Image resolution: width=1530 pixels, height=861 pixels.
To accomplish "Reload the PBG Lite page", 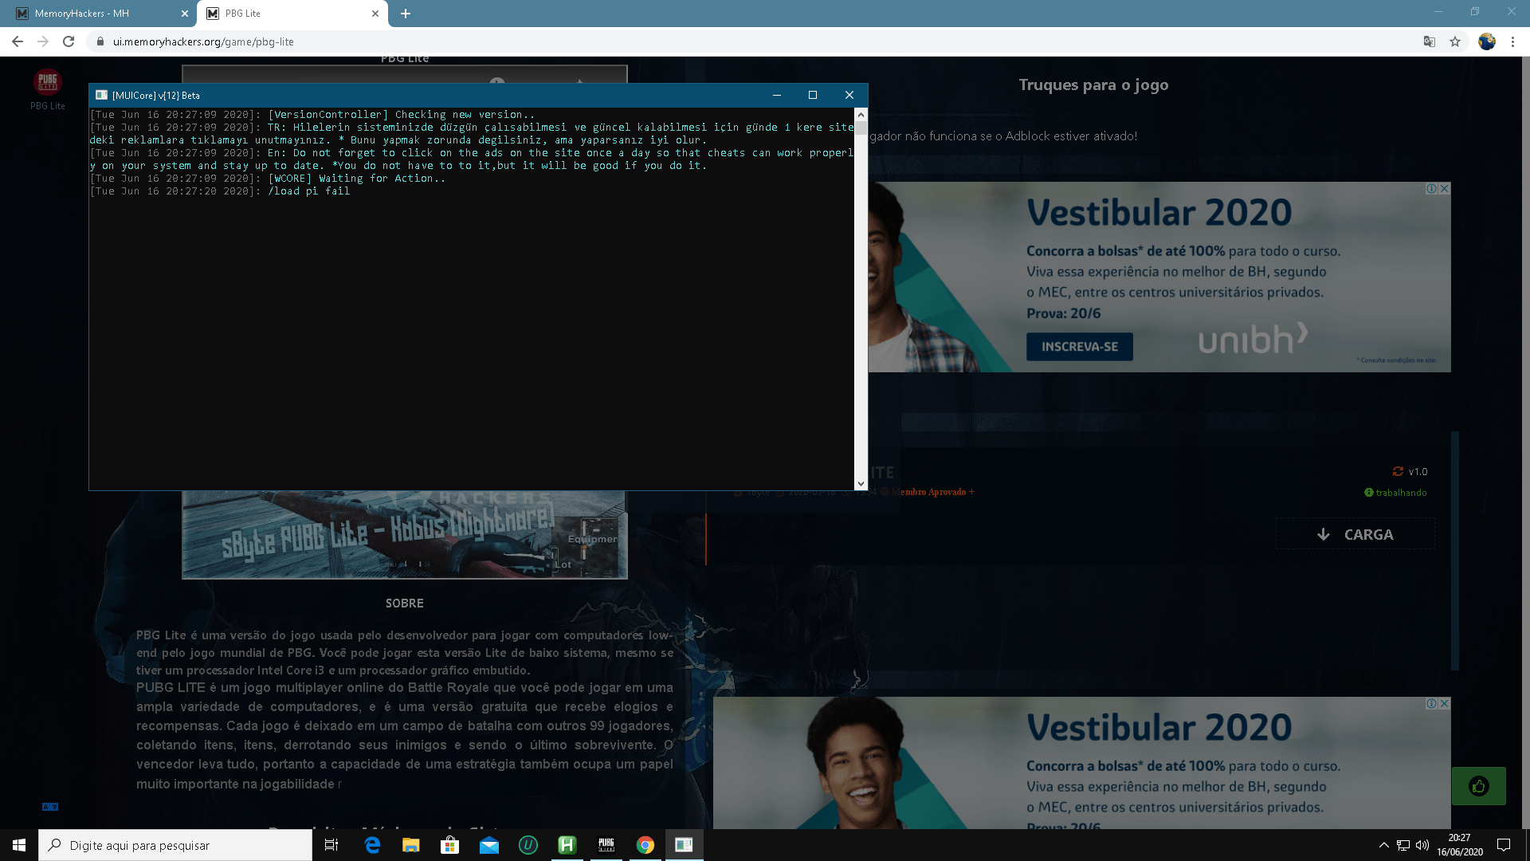I will pyautogui.click(x=69, y=41).
